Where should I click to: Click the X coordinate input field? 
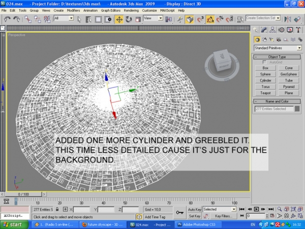point(81,210)
